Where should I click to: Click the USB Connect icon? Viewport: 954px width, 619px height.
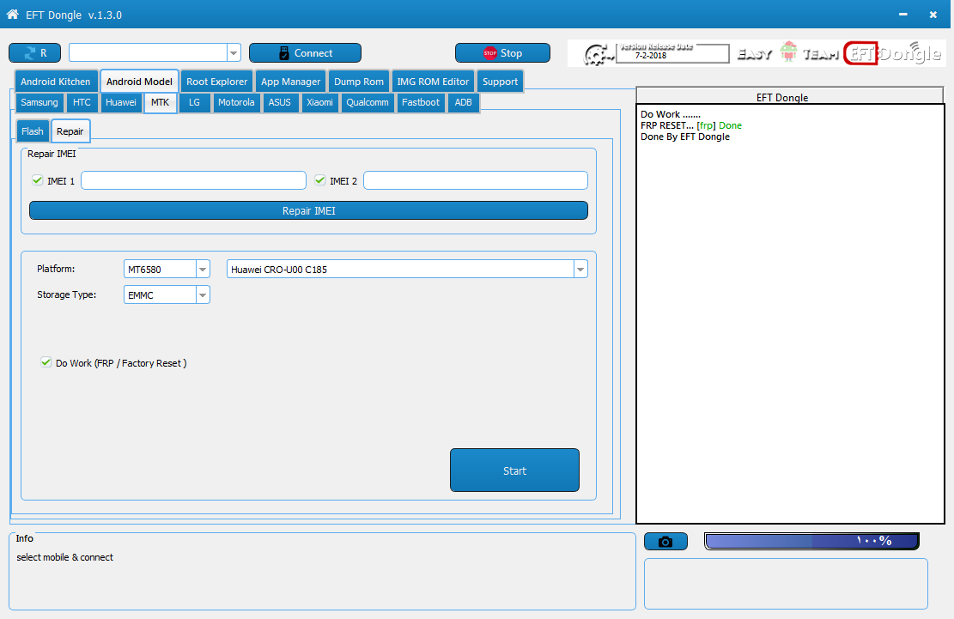click(x=283, y=53)
